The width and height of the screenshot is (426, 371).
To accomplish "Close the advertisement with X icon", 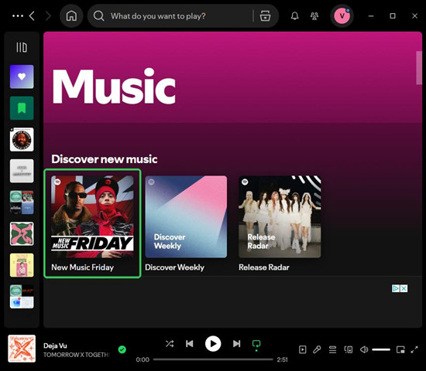I will [404, 288].
